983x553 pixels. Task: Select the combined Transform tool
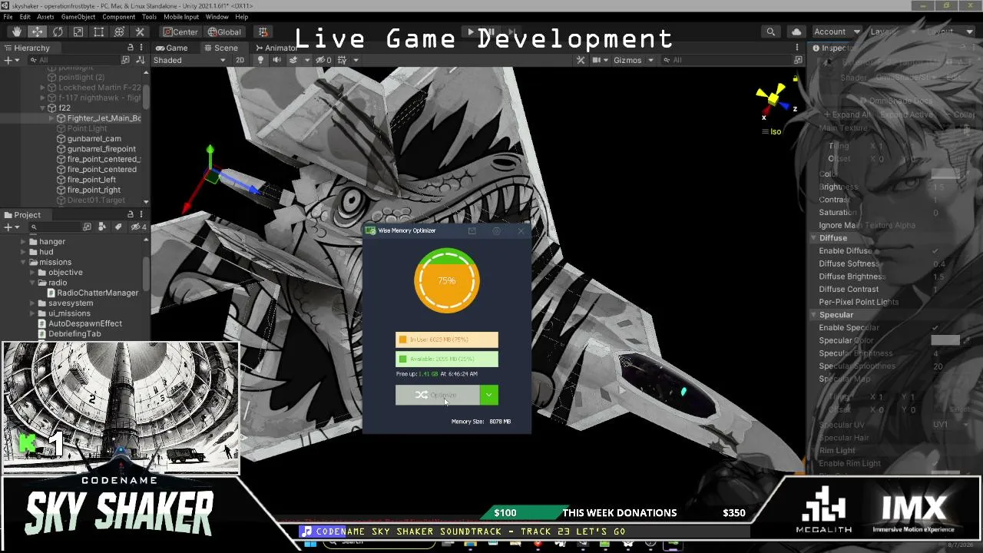(119, 31)
